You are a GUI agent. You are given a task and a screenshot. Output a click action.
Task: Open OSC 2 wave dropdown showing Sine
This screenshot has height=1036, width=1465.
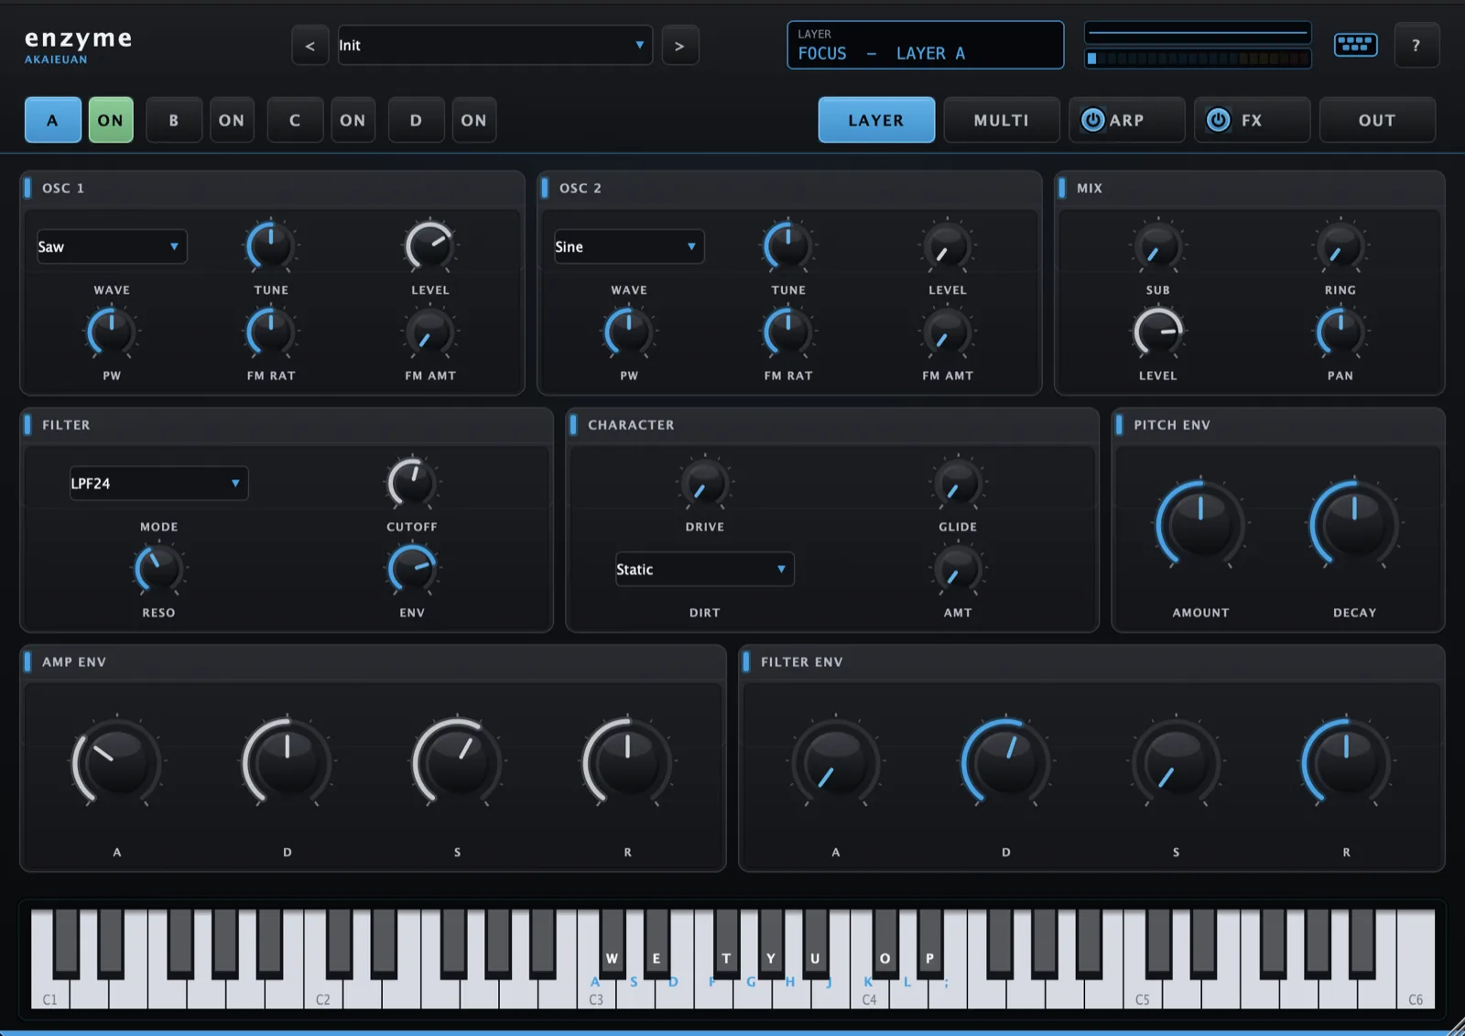coord(629,246)
